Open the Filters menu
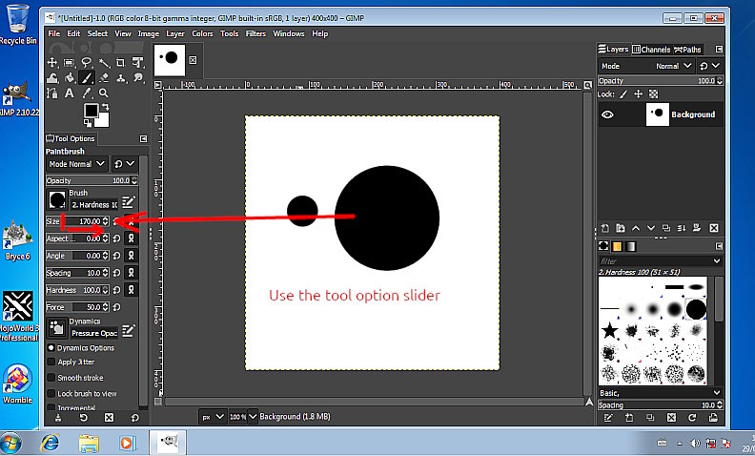Screen dimensions: 755x456 click(255, 33)
